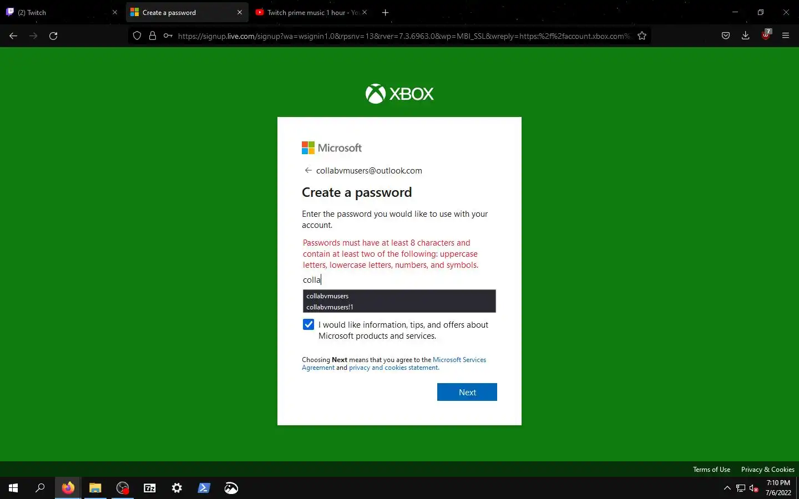The width and height of the screenshot is (799, 499).
Task: Open the Xbox app from the taskbar
Action: click(231, 488)
